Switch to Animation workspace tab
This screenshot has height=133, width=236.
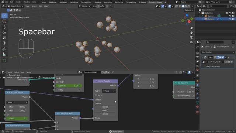(108, 2)
